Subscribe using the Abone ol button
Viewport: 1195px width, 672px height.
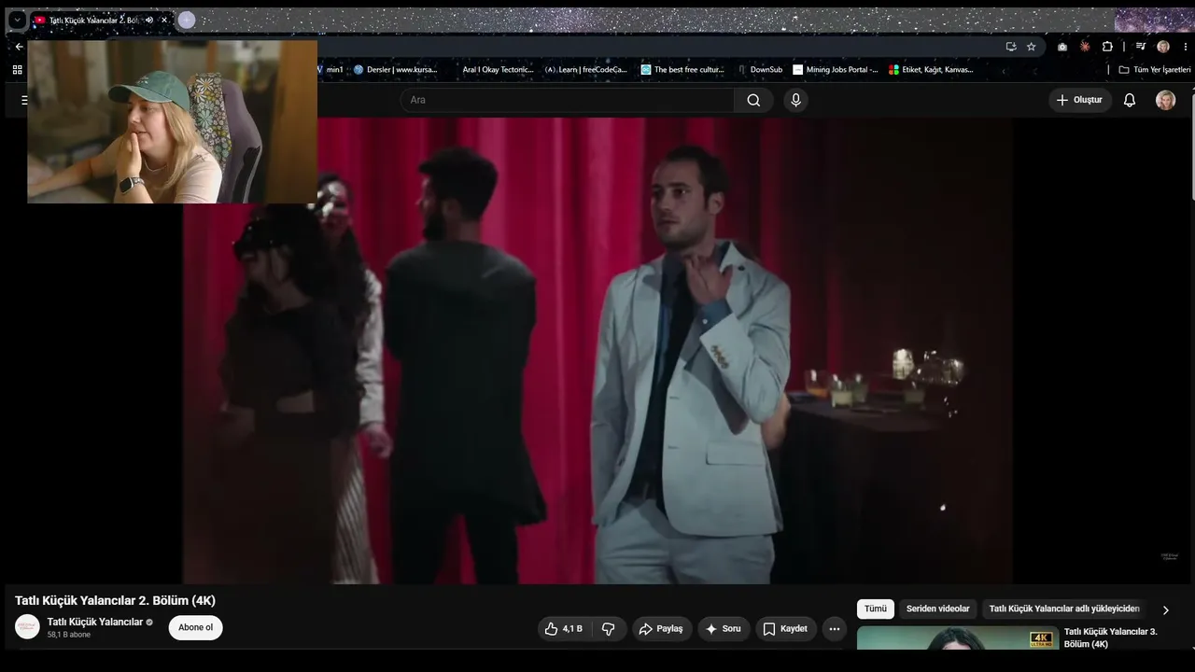point(195,627)
